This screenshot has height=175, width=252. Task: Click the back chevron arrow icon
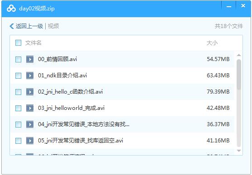12,26
